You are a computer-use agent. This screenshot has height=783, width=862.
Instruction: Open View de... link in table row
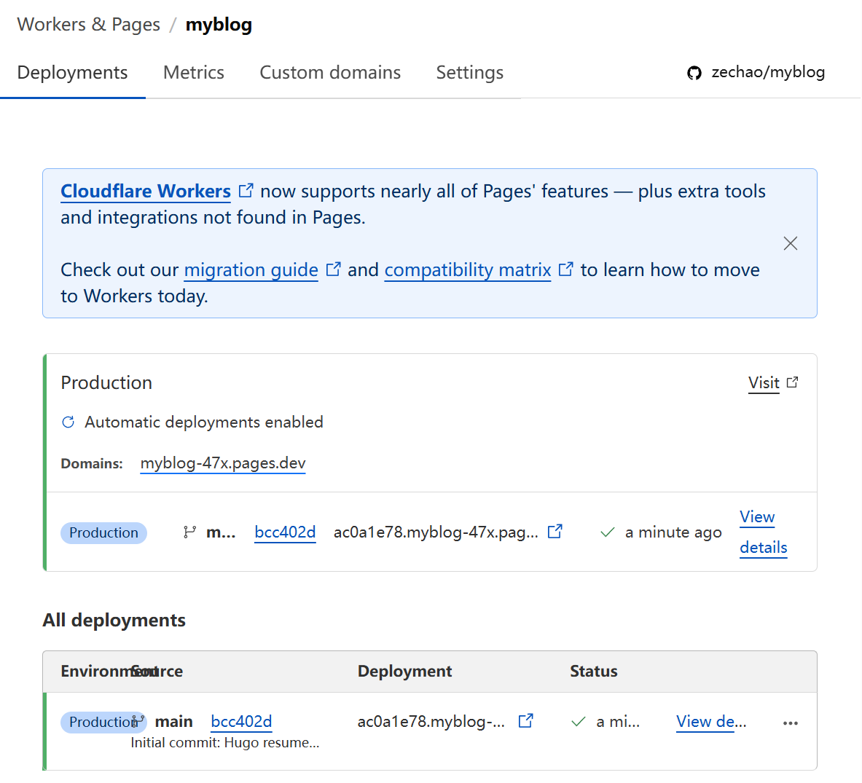(x=711, y=722)
